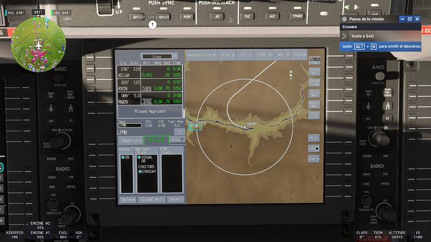Image resolution: width=431 pixels, height=242 pixels.
Task: Turn the right CRS RANGE knob
Action: [379, 138]
